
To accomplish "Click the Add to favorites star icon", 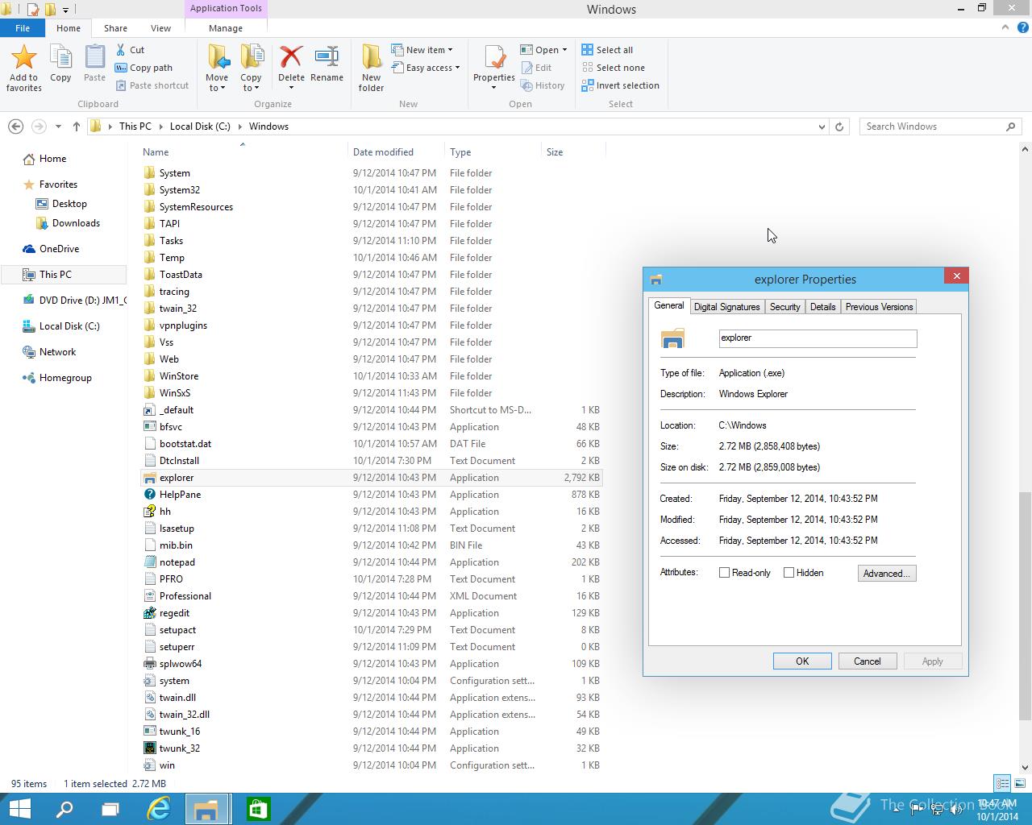I will tap(23, 57).
